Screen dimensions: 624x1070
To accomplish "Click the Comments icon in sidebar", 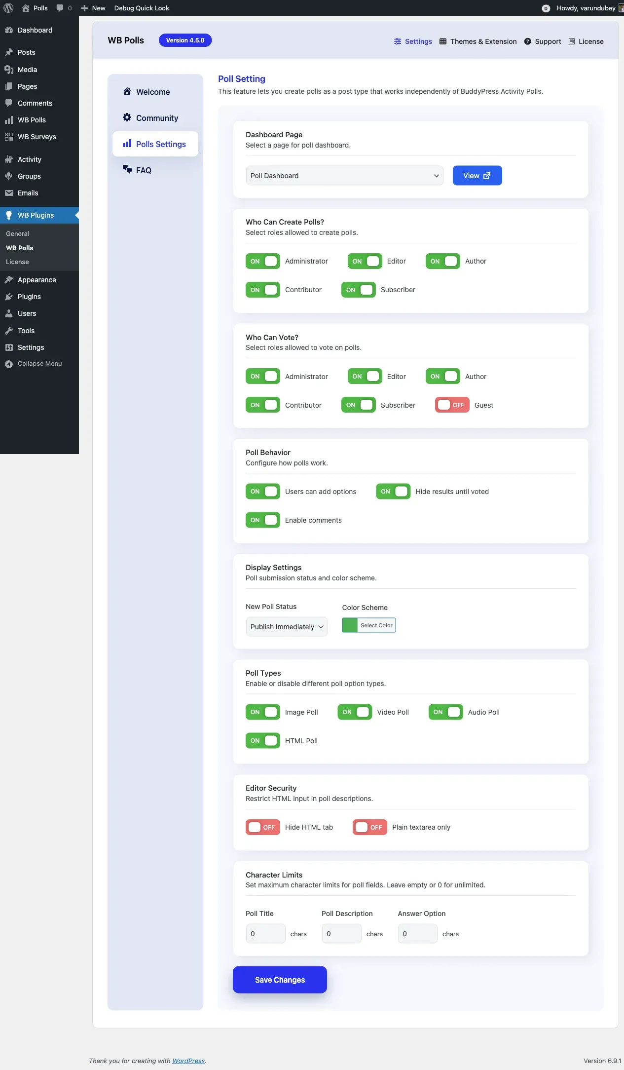I will coord(9,103).
